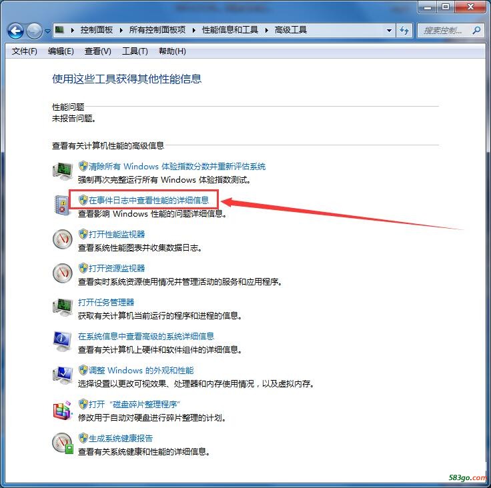Expand the arrow after 所有控制面板项 breadcrumb

(x=194, y=31)
